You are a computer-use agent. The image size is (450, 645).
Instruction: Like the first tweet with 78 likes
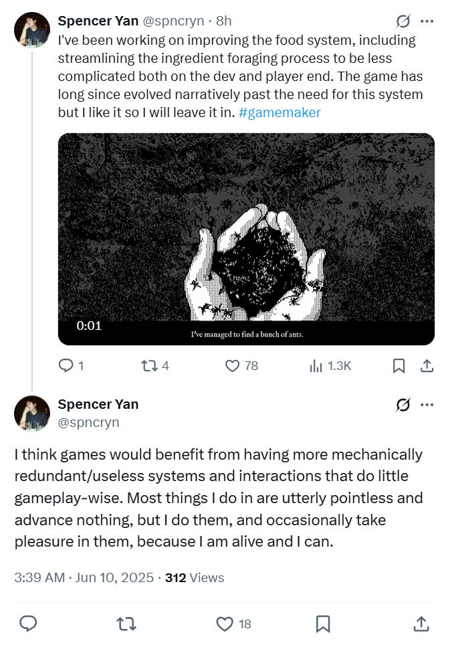tap(233, 365)
